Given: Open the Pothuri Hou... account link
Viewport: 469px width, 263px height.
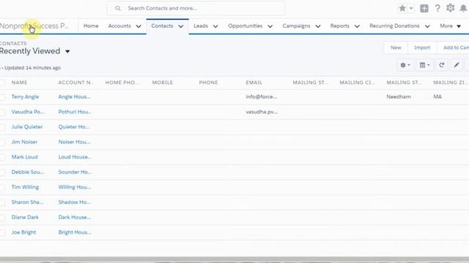Looking at the screenshot, I should click(x=75, y=112).
